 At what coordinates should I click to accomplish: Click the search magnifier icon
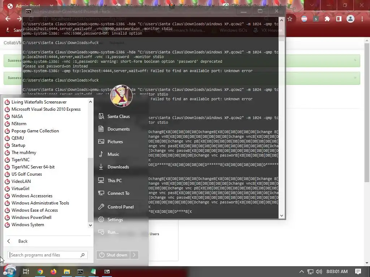coord(83,255)
